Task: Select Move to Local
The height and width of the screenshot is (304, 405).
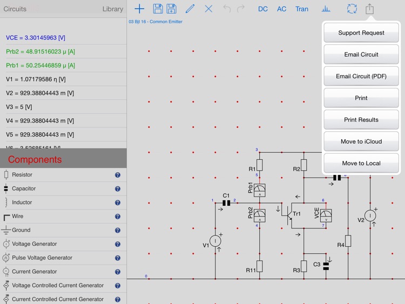Action: 361,163
